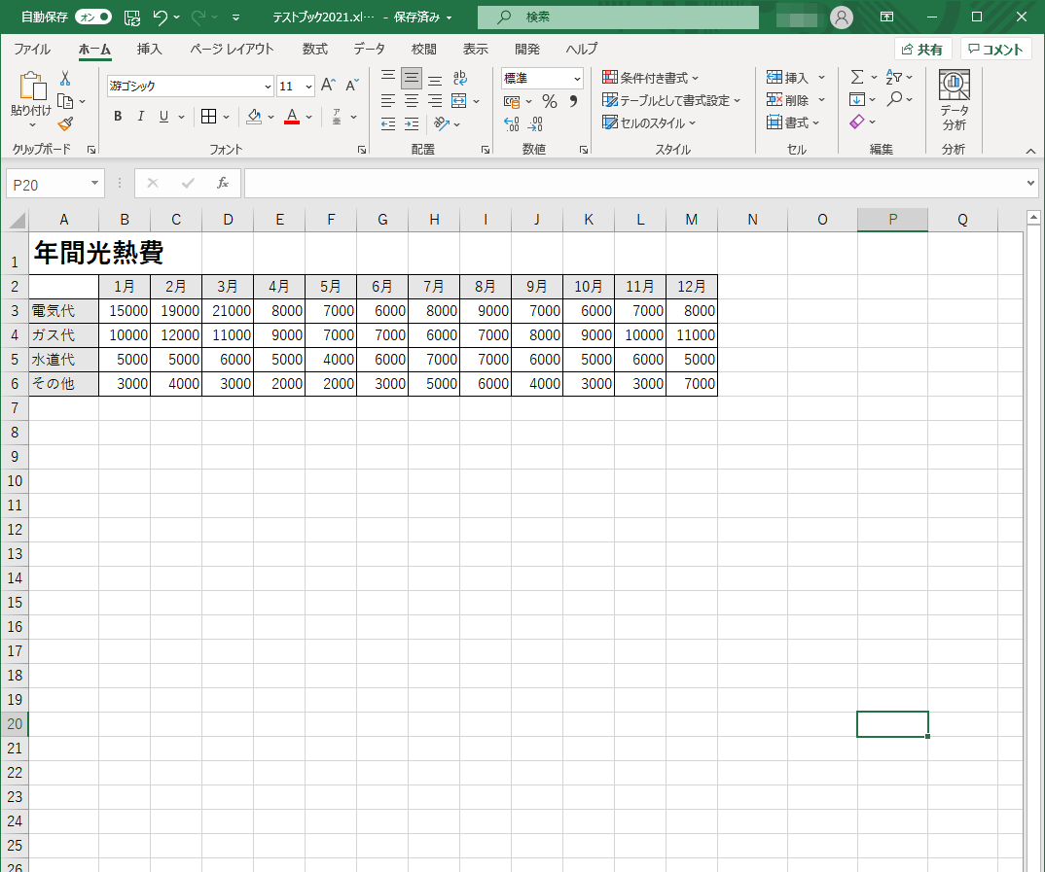Apply the red font color

(292, 117)
